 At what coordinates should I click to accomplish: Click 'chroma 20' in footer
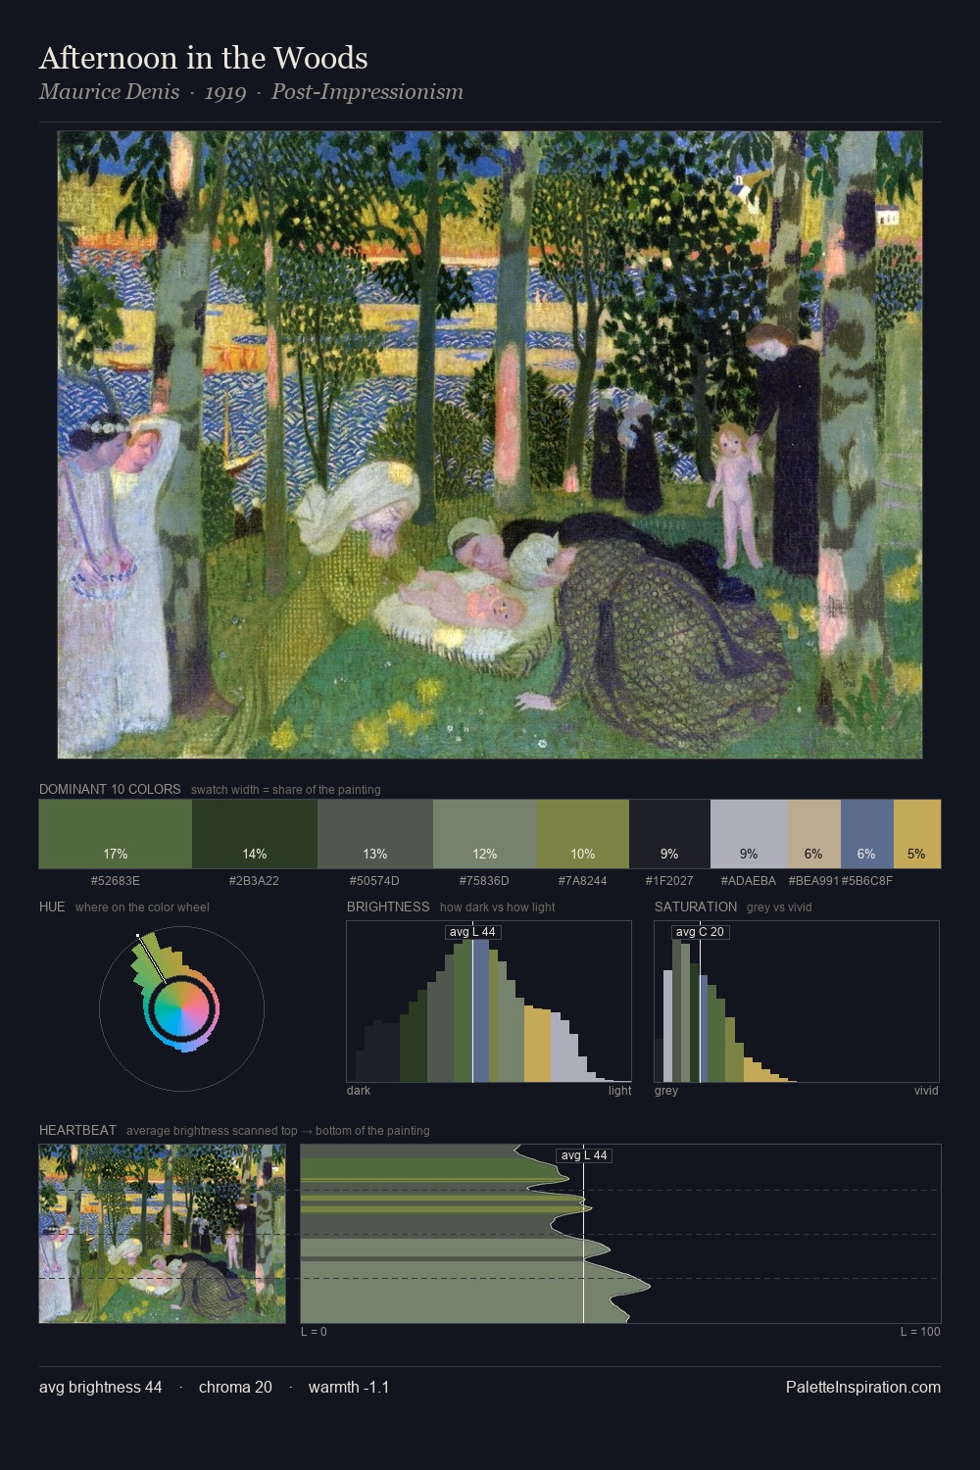235,1387
